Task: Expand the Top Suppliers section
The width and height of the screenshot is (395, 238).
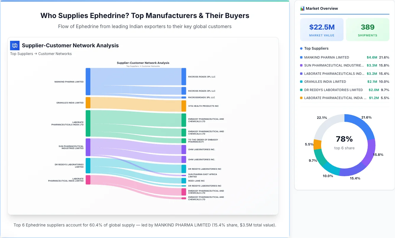Action: pyautogui.click(x=315, y=48)
